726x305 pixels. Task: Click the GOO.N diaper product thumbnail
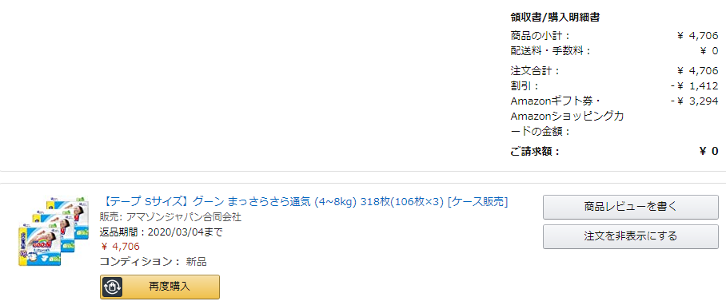[x=54, y=230]
